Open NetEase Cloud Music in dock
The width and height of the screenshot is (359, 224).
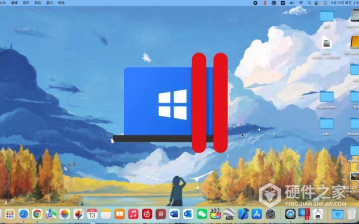pos(147,214)
